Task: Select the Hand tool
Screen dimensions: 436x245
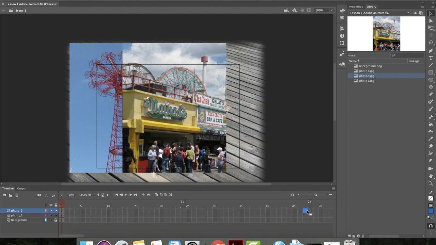Action: click(431, 176)
